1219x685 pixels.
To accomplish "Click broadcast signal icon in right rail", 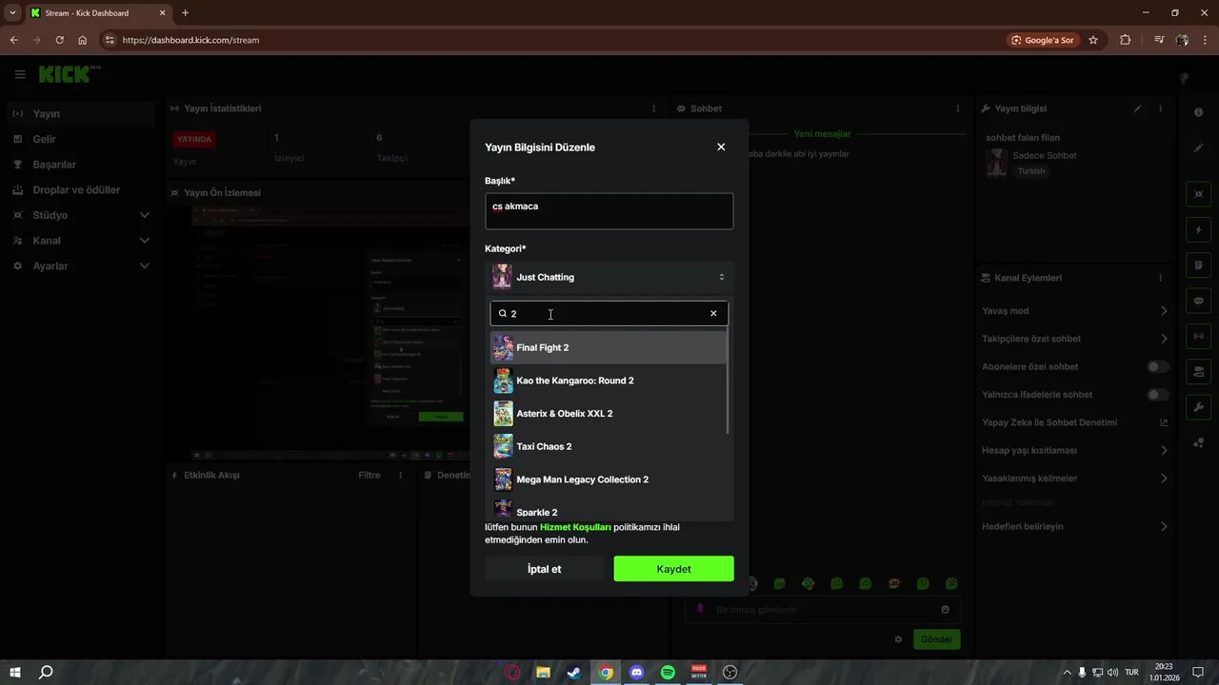I will 1198,336.
